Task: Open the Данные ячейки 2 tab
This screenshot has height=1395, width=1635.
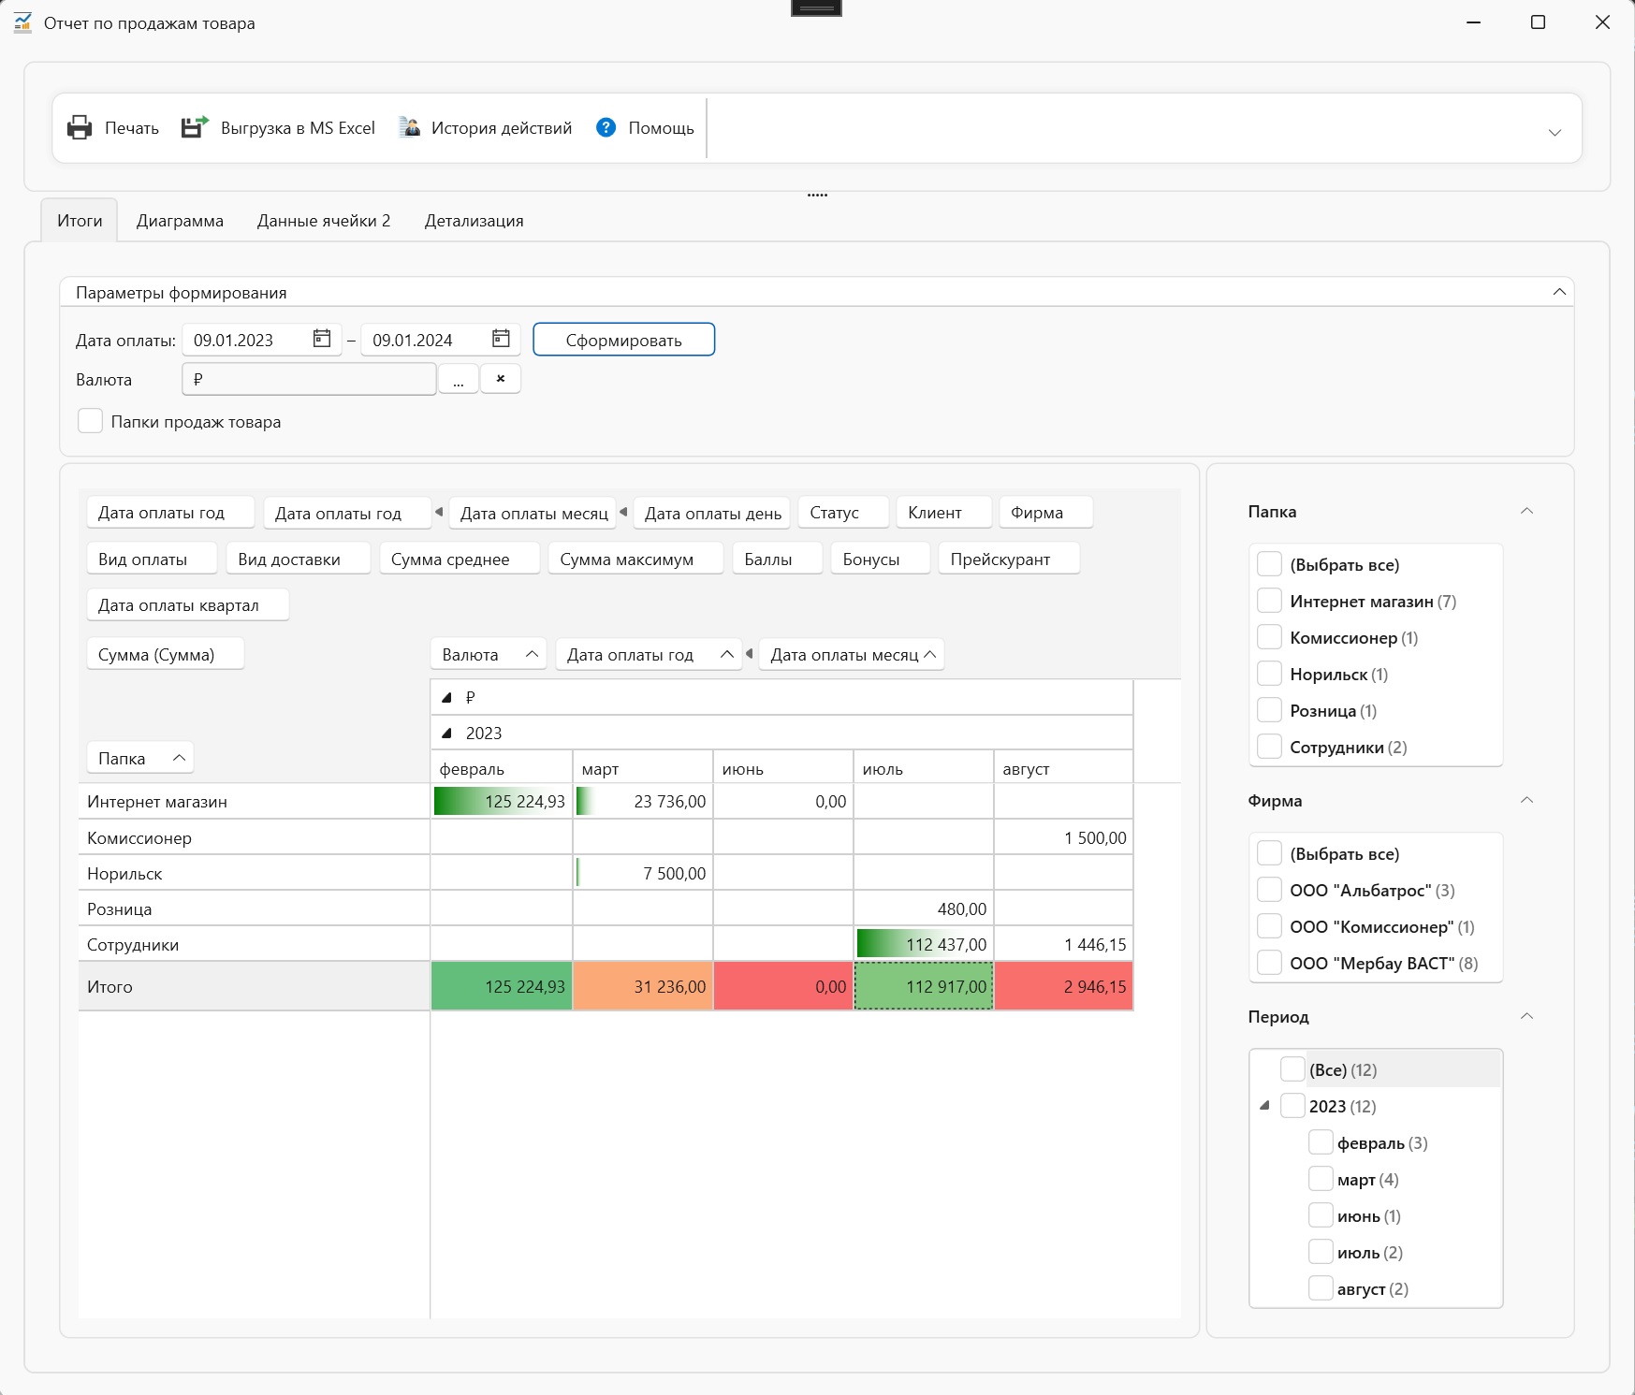Action: click(324, 221)
